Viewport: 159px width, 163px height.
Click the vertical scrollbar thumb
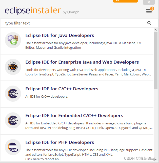coord(155,61)
